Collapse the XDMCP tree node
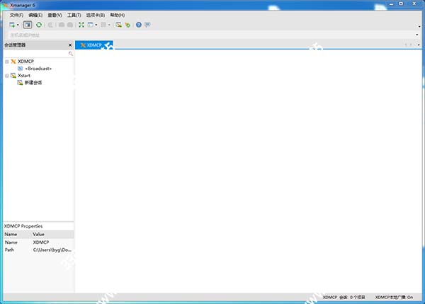The image size is (425, 304). [6, 62]
